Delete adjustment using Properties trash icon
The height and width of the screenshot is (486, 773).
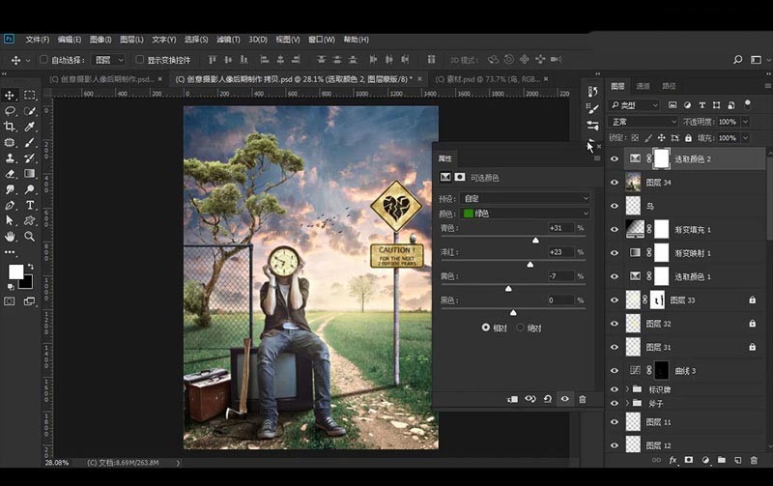pyautogui.click(x=583, y=399)
